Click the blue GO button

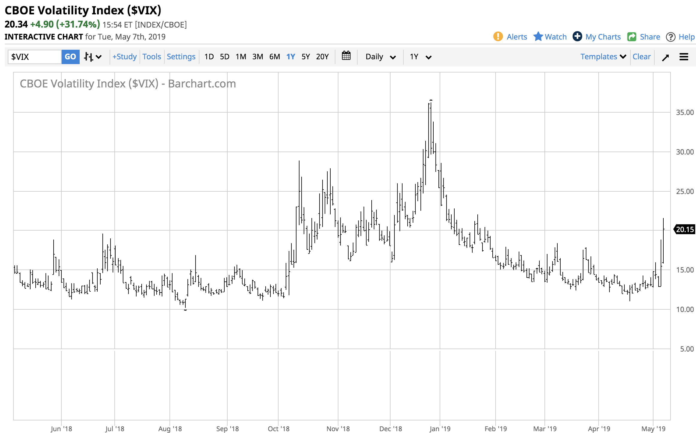coord(70,57)
